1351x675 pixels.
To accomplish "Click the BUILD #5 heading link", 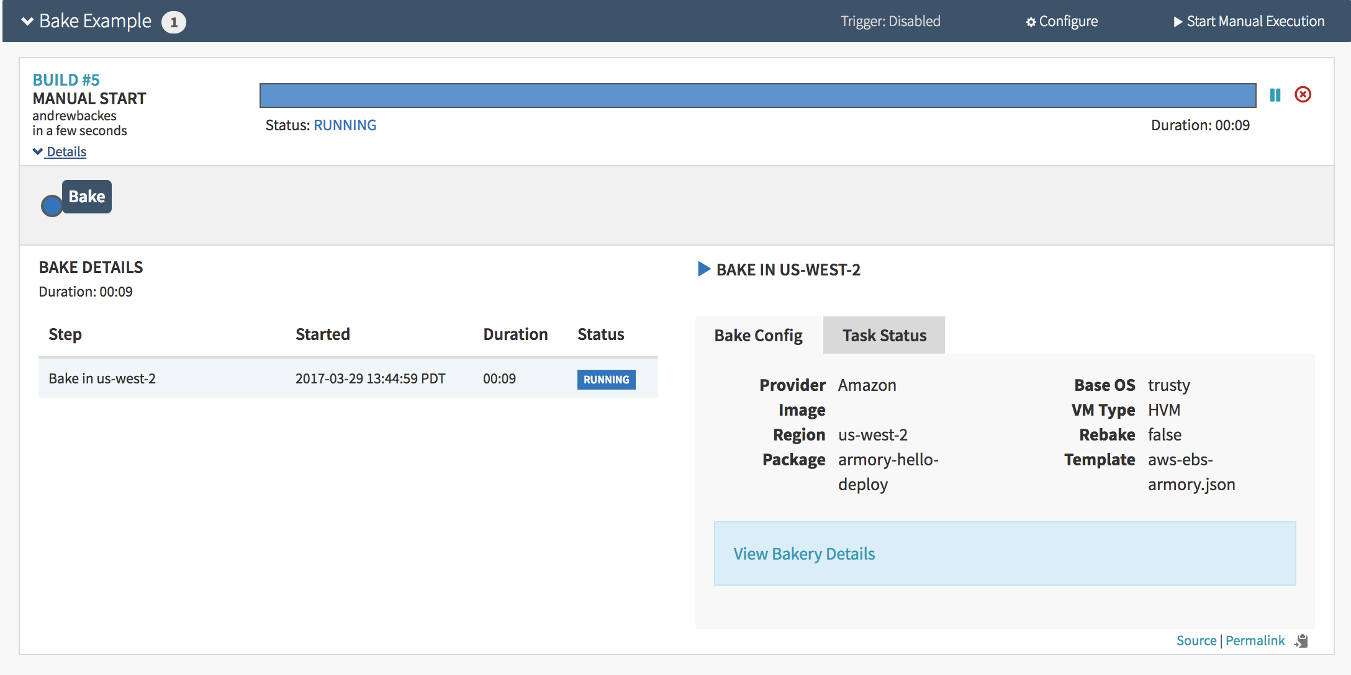I will coord(66,80).
